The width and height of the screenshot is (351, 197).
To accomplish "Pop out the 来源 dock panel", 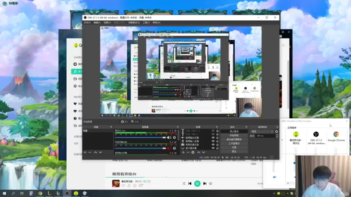I will click(217, 127).
